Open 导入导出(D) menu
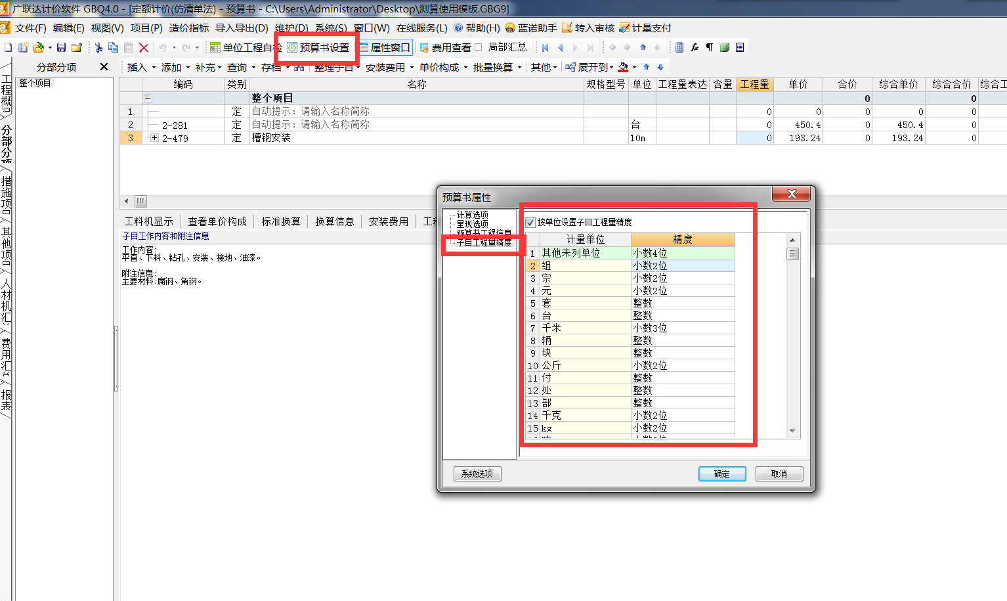 (x=242, y=28)
